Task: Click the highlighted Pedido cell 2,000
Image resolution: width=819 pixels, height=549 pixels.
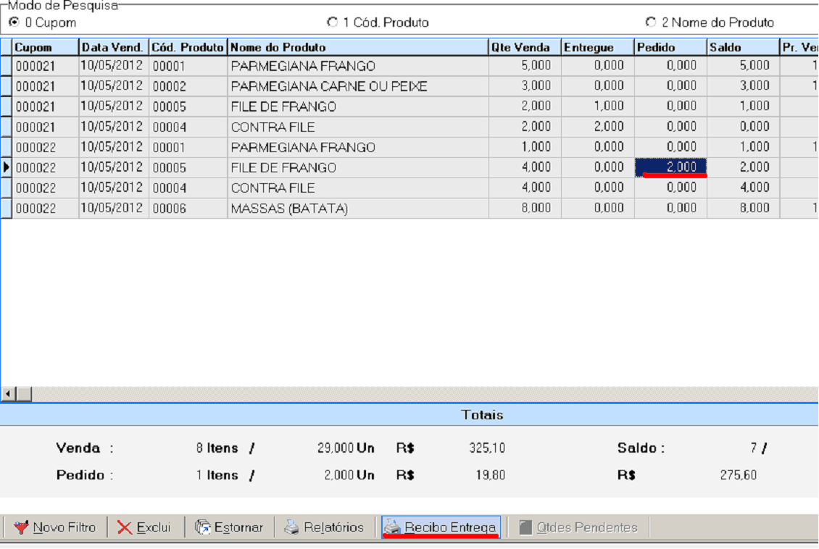Action: [670, 167]
